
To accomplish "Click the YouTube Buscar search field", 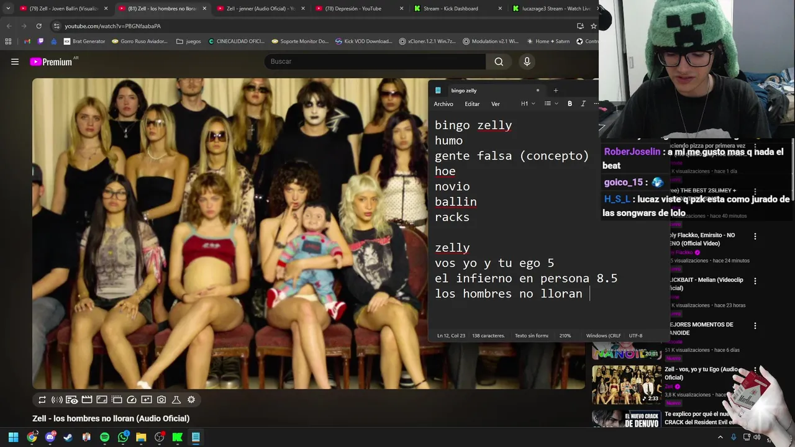I will [x=375, y=61].
